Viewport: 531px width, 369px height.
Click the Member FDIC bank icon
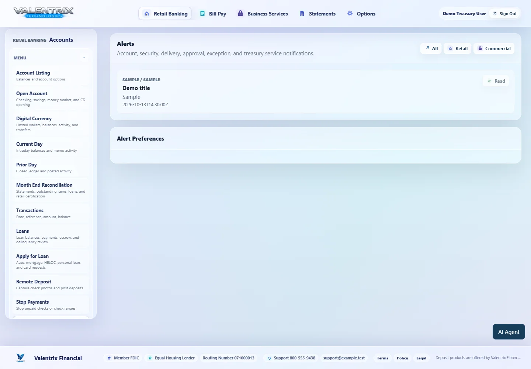point(109,358)
